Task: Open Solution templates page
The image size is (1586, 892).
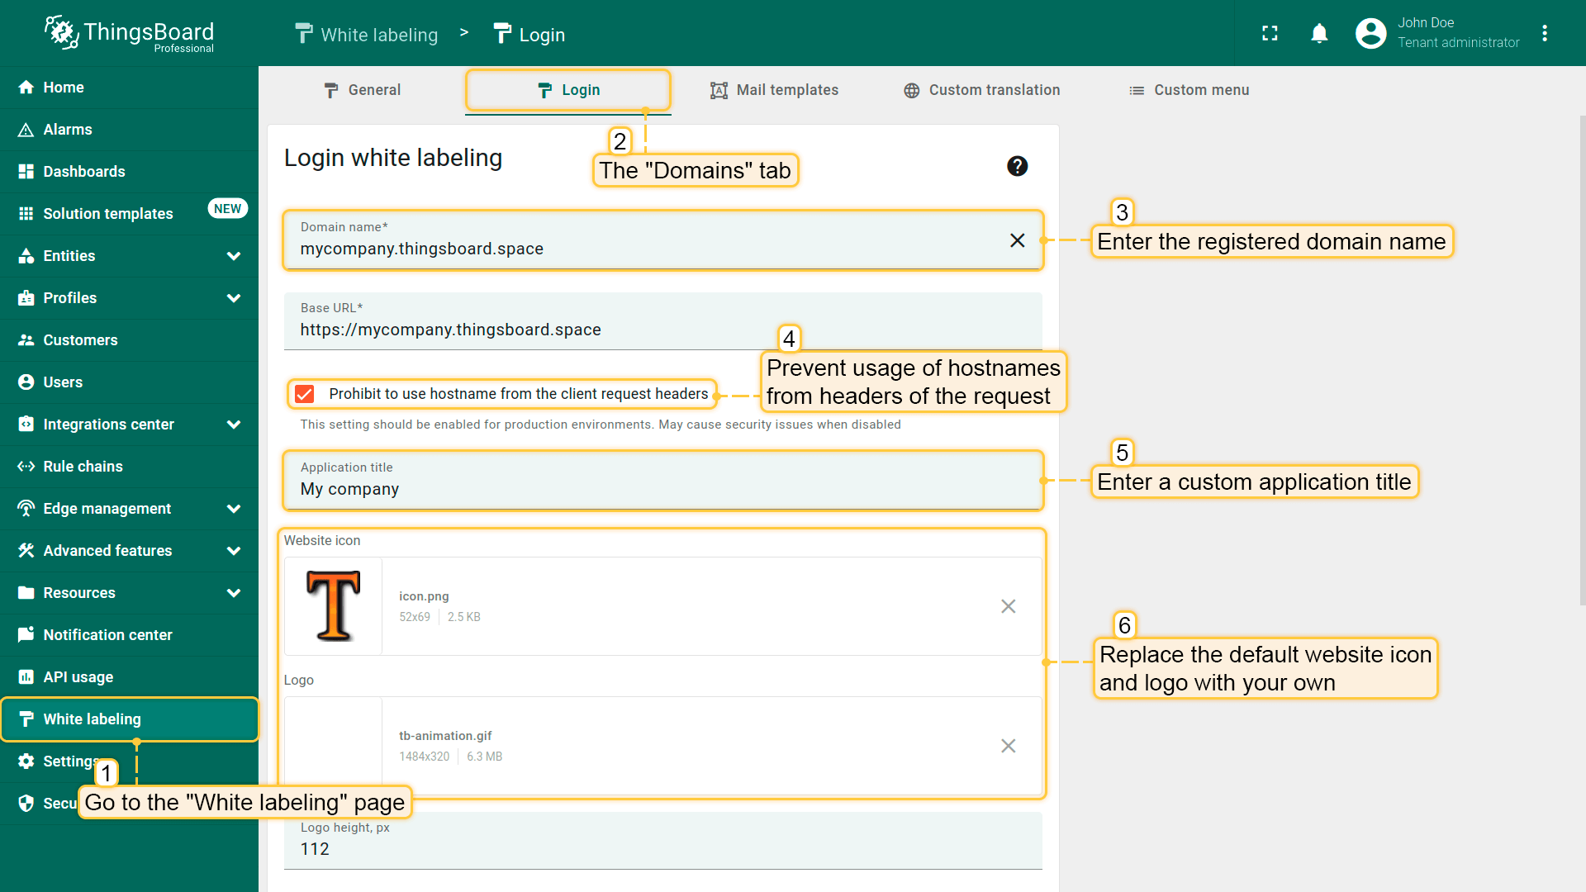Action: (107, 214)
